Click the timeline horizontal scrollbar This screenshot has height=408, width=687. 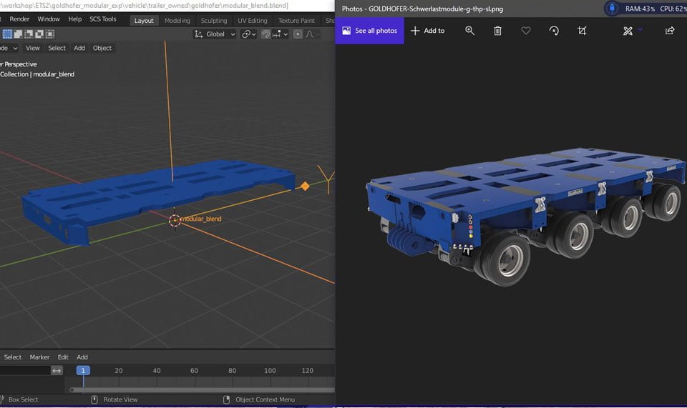(203, 389)
